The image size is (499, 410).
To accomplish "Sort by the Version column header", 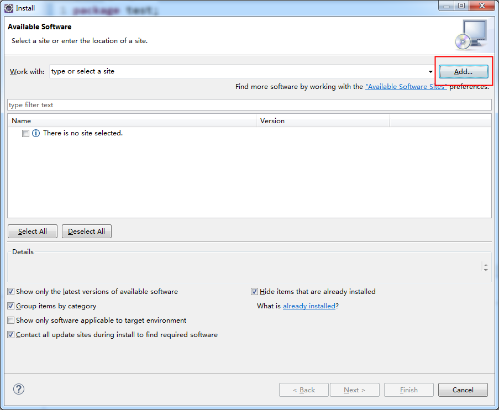I will click(323, 120).
